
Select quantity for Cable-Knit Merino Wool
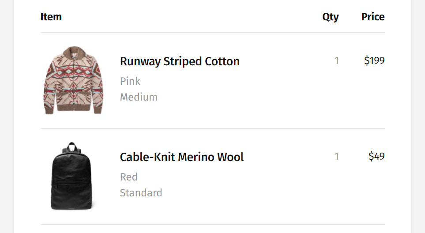[x=337, y=156]
